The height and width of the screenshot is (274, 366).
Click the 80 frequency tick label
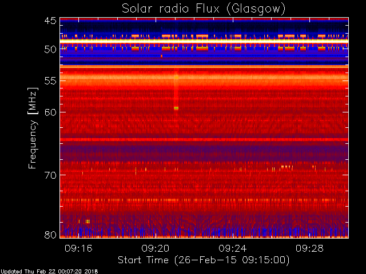click(x=50, y=235)
